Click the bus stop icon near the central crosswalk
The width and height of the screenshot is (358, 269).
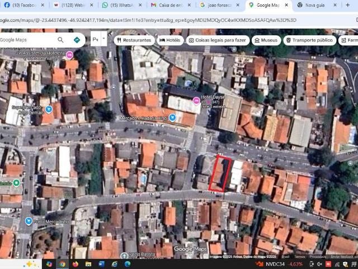click(184, 149)
